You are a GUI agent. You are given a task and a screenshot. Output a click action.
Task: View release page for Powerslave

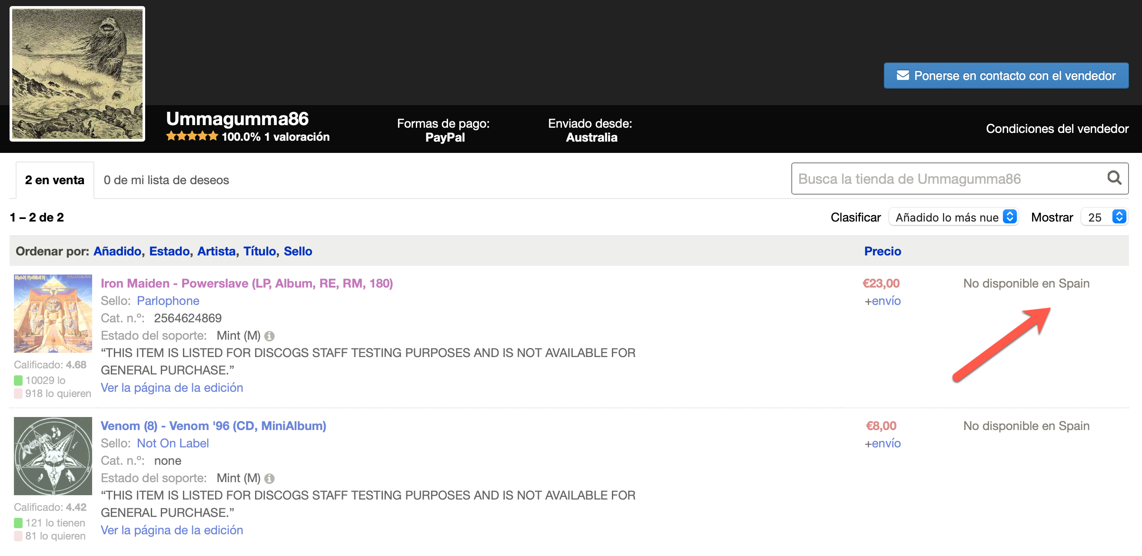172,388
